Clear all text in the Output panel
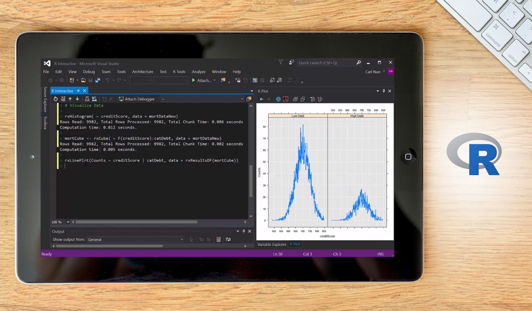 click(219, 239)
